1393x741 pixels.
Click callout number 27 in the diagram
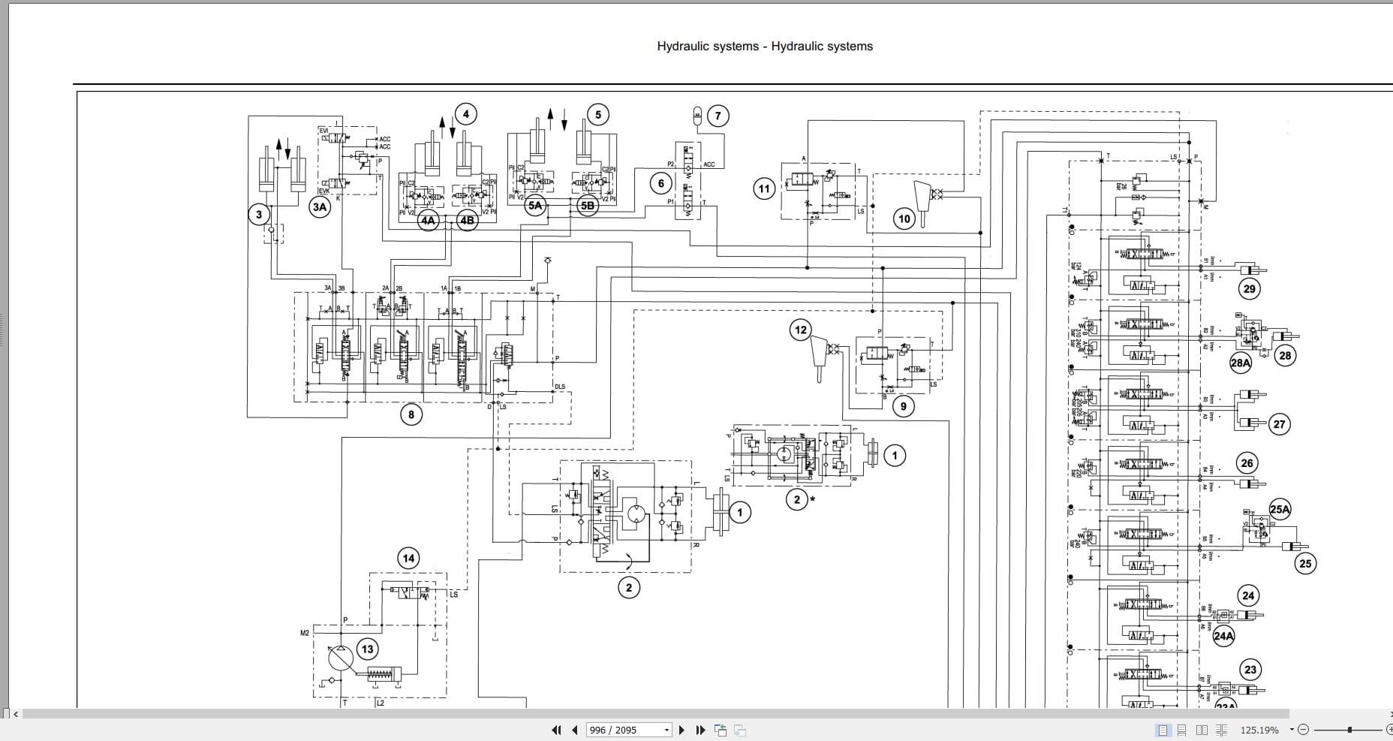(x=1279, y=424)
